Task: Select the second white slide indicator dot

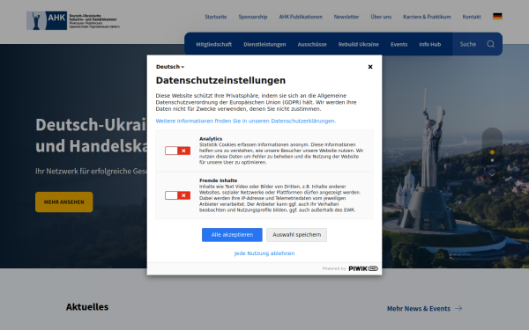Action: pyautogui.click(x=492, y=160)
